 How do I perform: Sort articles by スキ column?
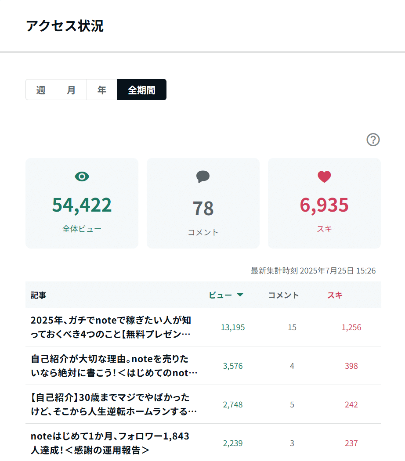(335, 295)
